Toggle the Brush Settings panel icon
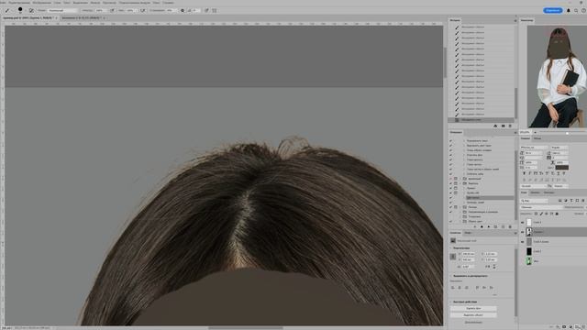587x330 pixels. point(31,10)
